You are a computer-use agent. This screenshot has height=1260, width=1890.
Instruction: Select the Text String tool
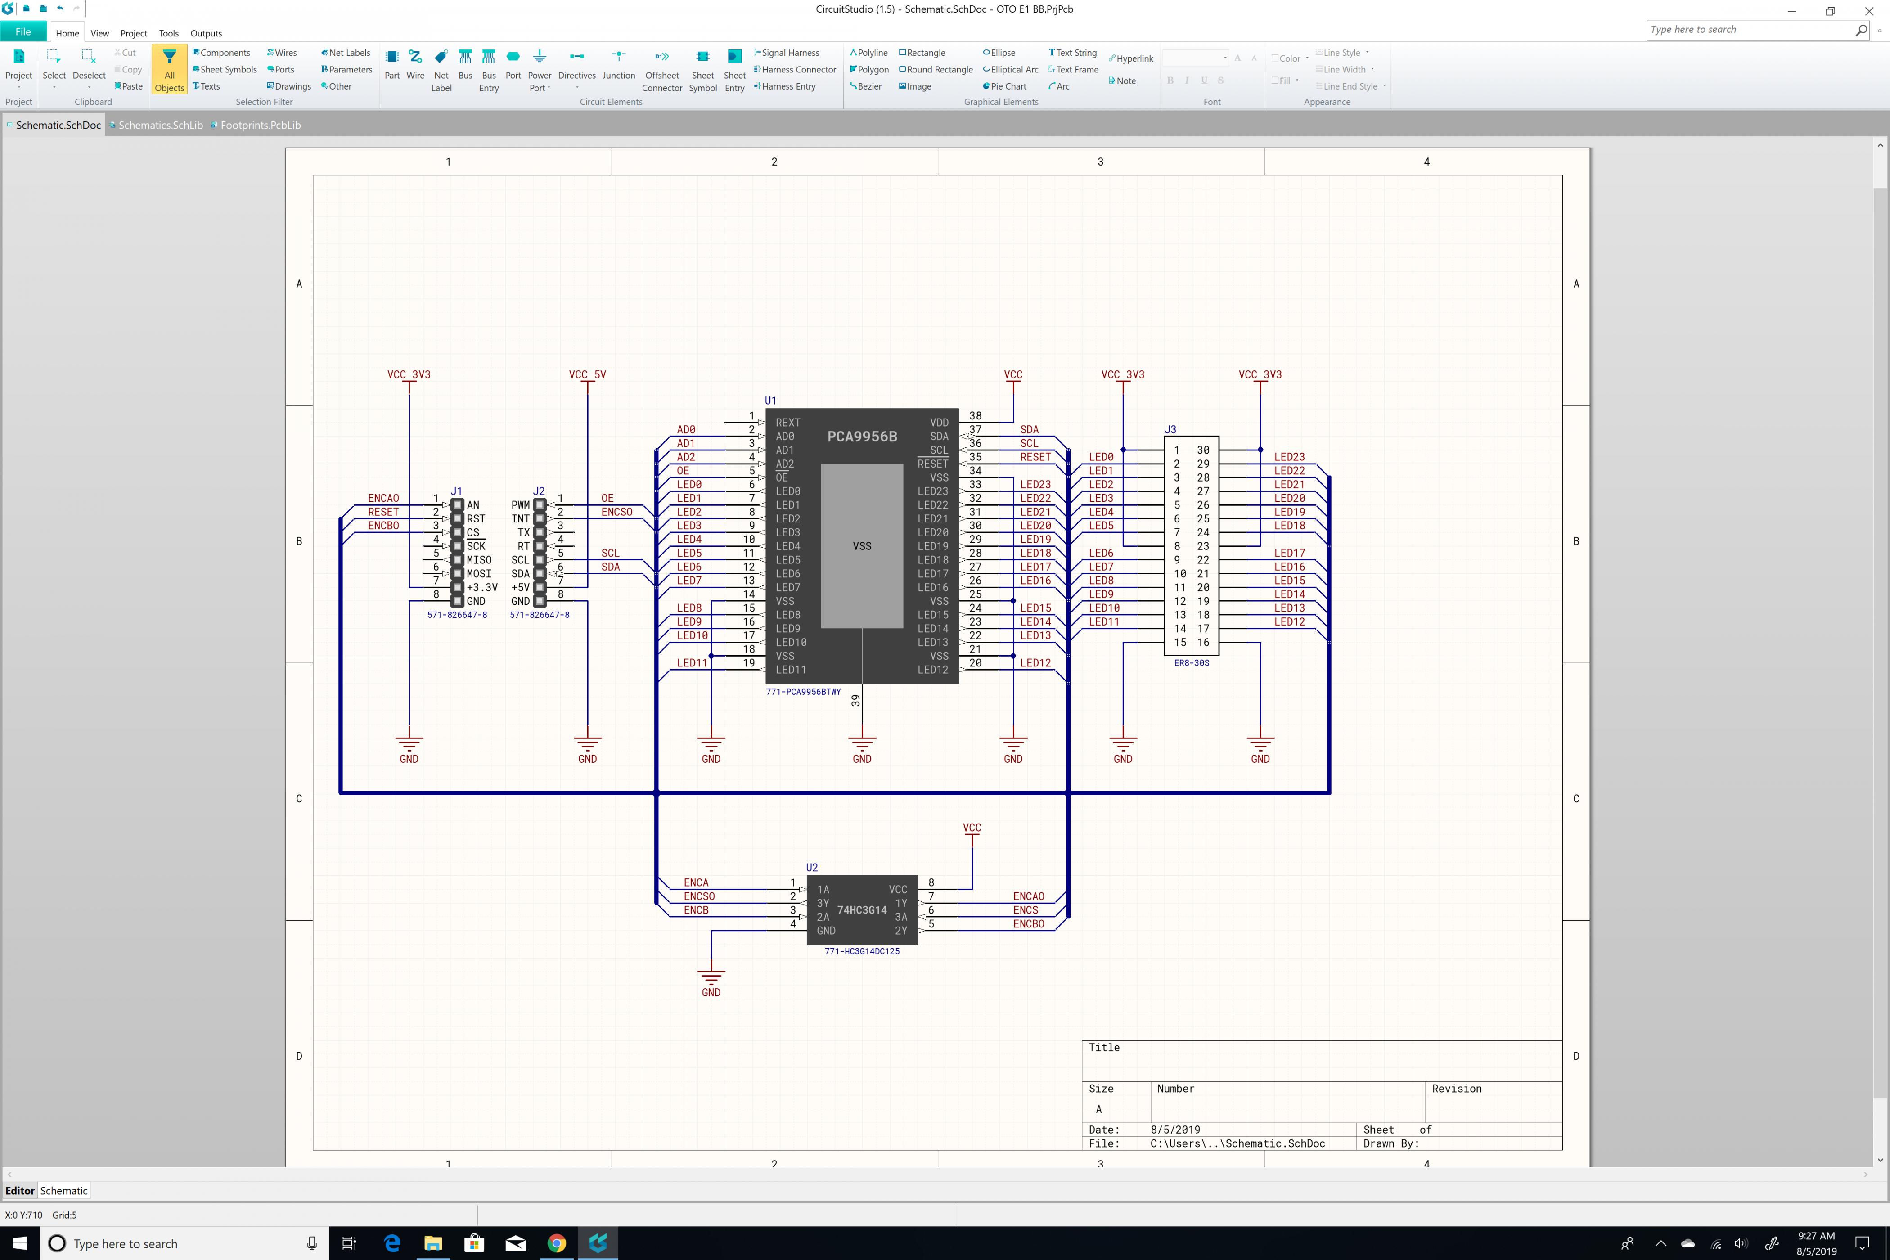coord(1072,53)
